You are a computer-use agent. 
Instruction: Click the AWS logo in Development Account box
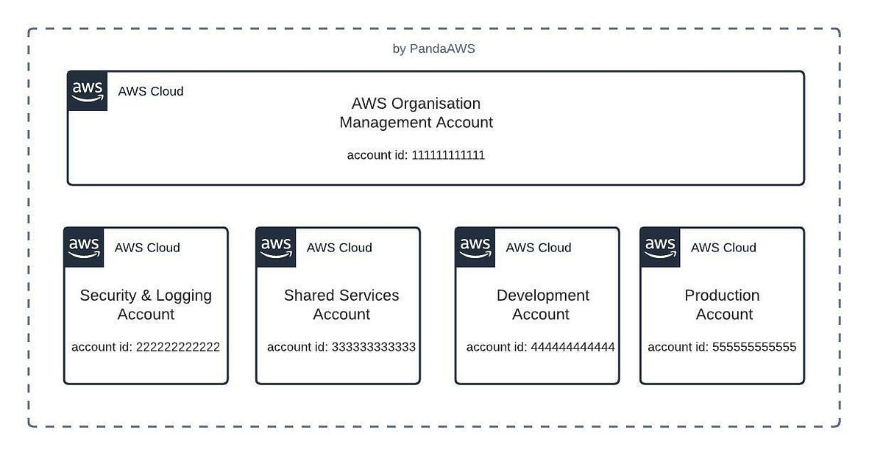click(x=475, y=247)
